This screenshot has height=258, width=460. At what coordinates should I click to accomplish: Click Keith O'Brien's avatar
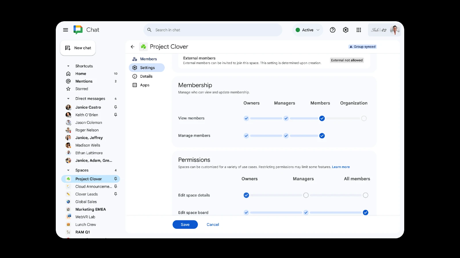coord(68,115)
